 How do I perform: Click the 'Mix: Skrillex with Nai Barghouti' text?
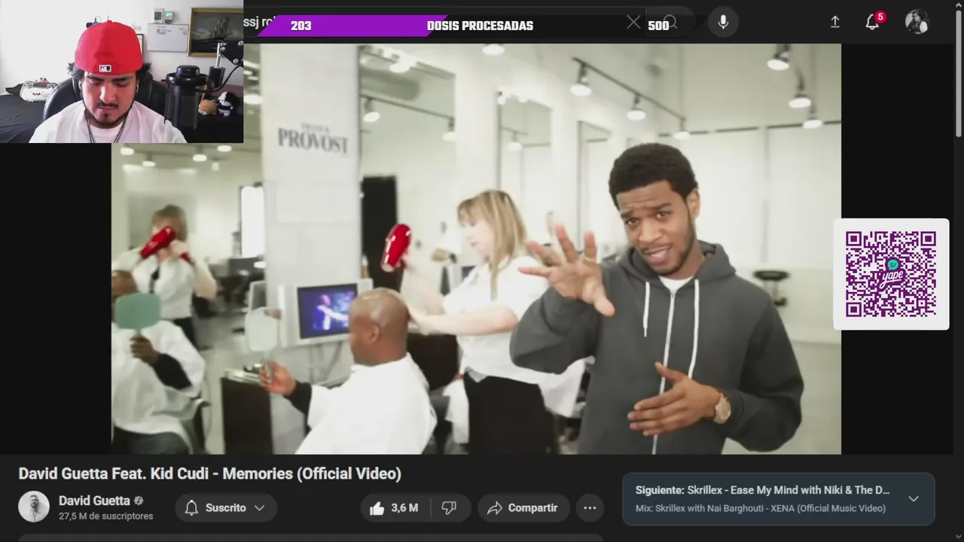click(x=761, y=509)
